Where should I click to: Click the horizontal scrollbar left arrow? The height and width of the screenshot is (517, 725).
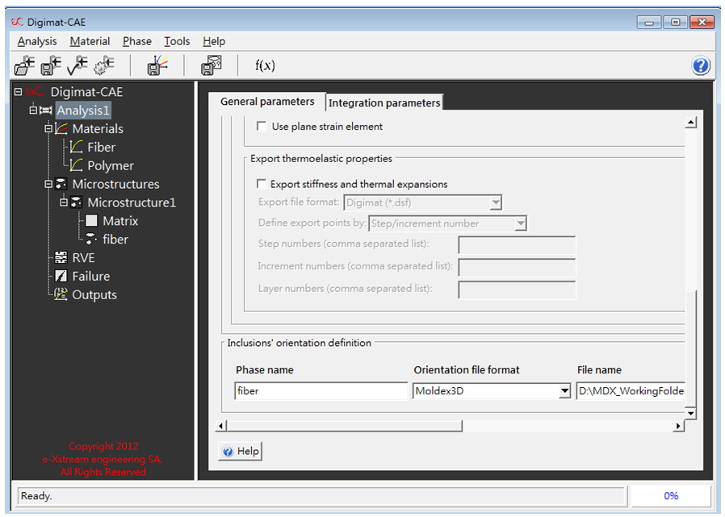click(221, 426)
